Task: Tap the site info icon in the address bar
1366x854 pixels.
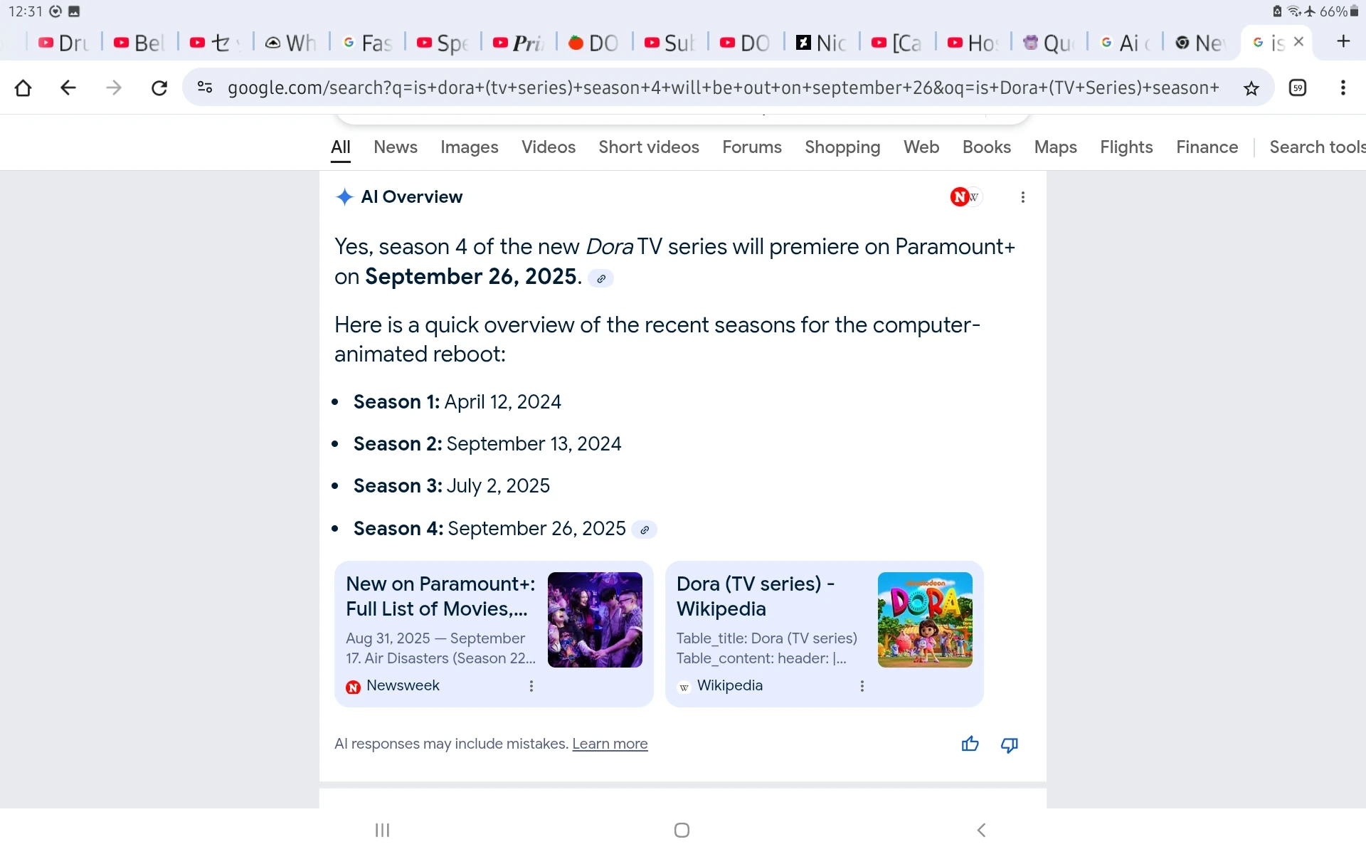Action: coord(205,88)
